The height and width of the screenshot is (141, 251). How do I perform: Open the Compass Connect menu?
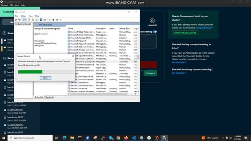4,5
